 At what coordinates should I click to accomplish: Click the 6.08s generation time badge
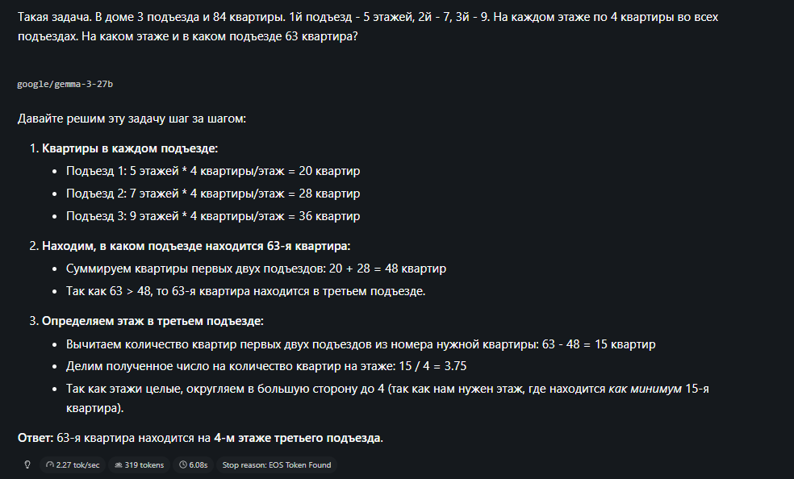(x=193, y=464)
